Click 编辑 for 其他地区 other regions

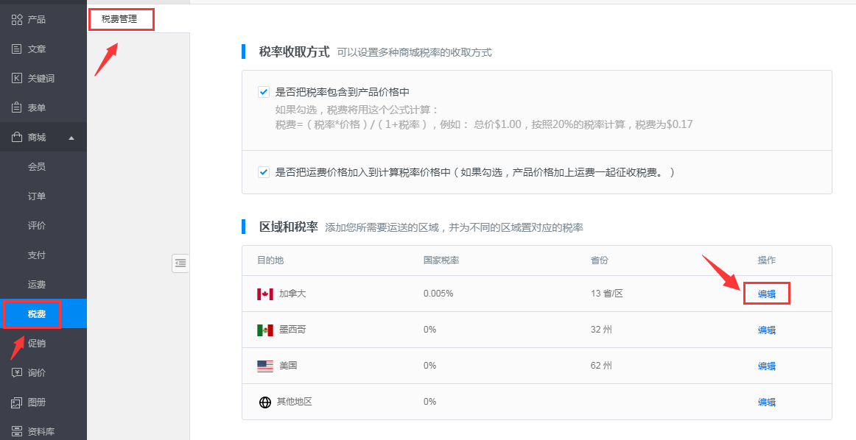point(766,402)
